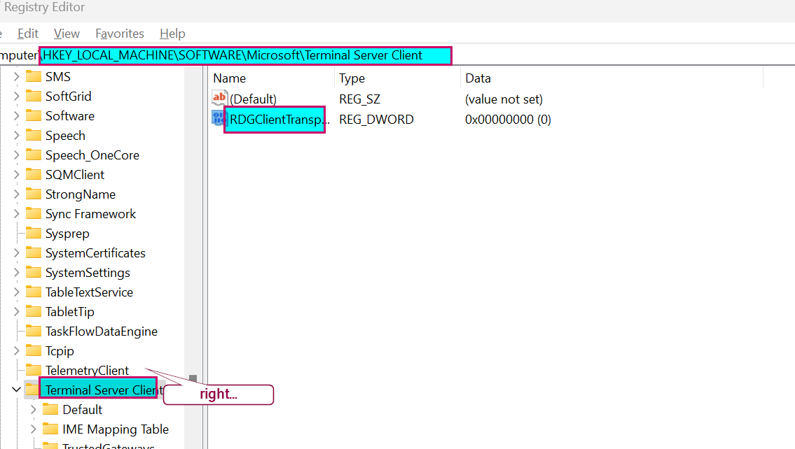The image size is (795, 449).
Task: Click the Sysprep folder icon
Action: 34,234
